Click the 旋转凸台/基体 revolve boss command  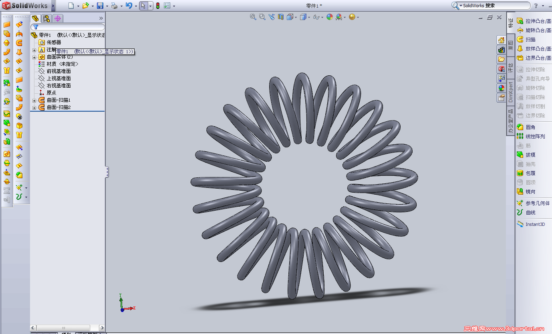[x=534, y=30]
